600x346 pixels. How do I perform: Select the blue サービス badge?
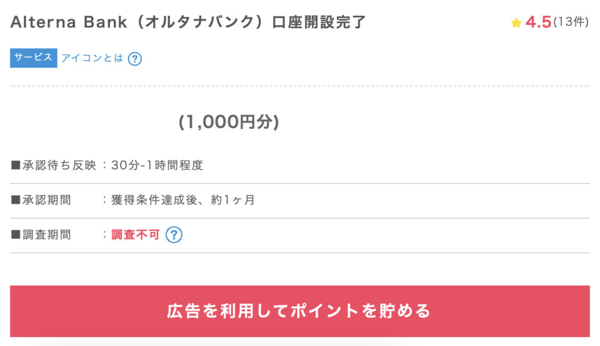tap(33, 58)
